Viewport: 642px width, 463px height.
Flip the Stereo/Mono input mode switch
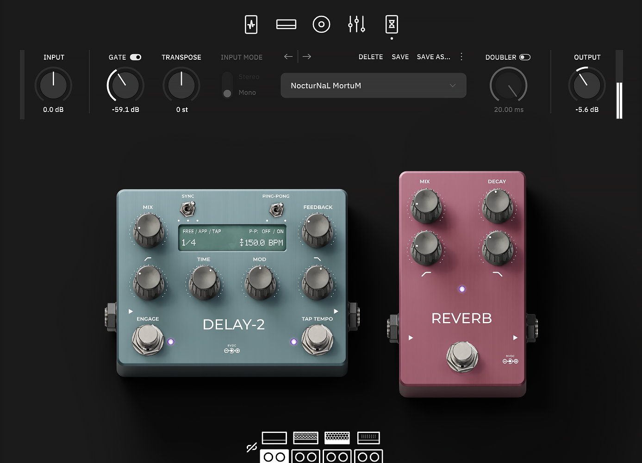[x=227, y=85]
